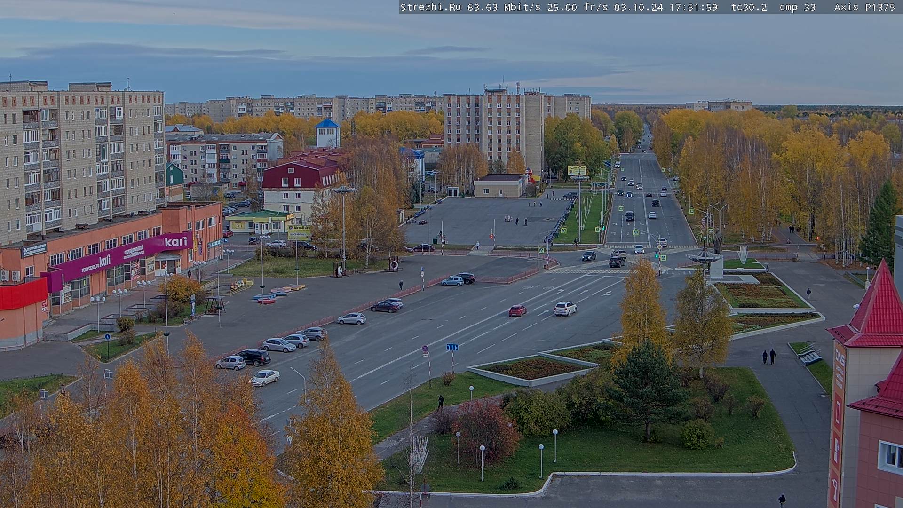
Task: Select the Axis P1375 camera model text
Action: pyautogui.click(x=864, y=7)
